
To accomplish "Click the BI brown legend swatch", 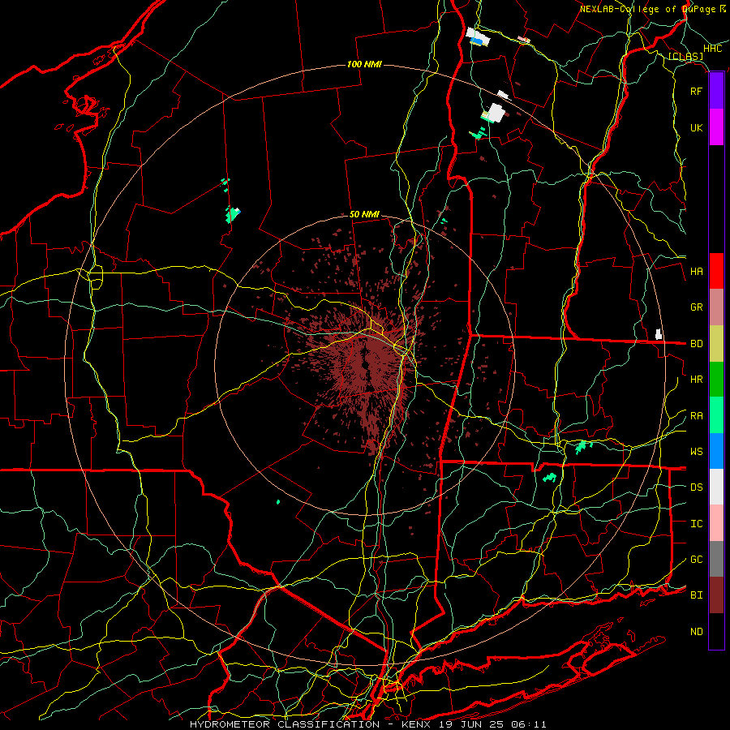I will (x=716, y=595).
